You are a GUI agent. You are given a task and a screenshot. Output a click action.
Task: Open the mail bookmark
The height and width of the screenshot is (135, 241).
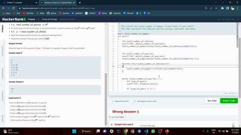(17, 13)
